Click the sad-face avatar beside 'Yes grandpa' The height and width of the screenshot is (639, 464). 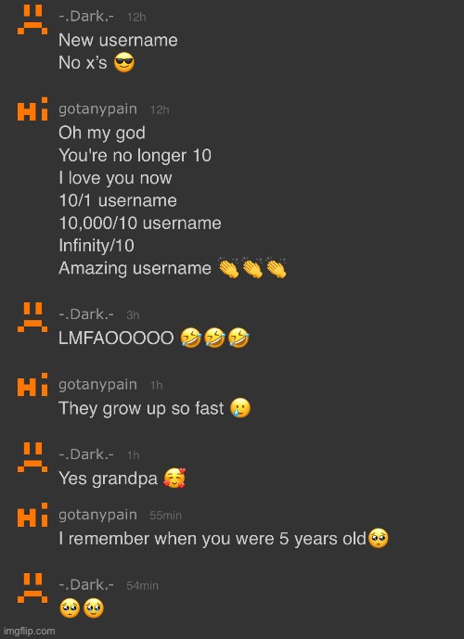pyautogui.click(x=32, y=457)
